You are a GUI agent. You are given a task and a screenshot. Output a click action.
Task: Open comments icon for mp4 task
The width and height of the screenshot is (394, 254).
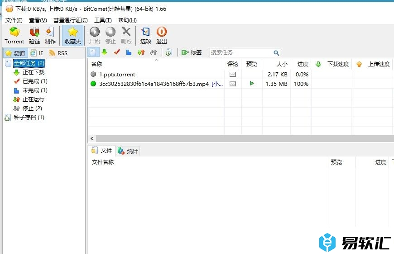[x=233, y=84]
